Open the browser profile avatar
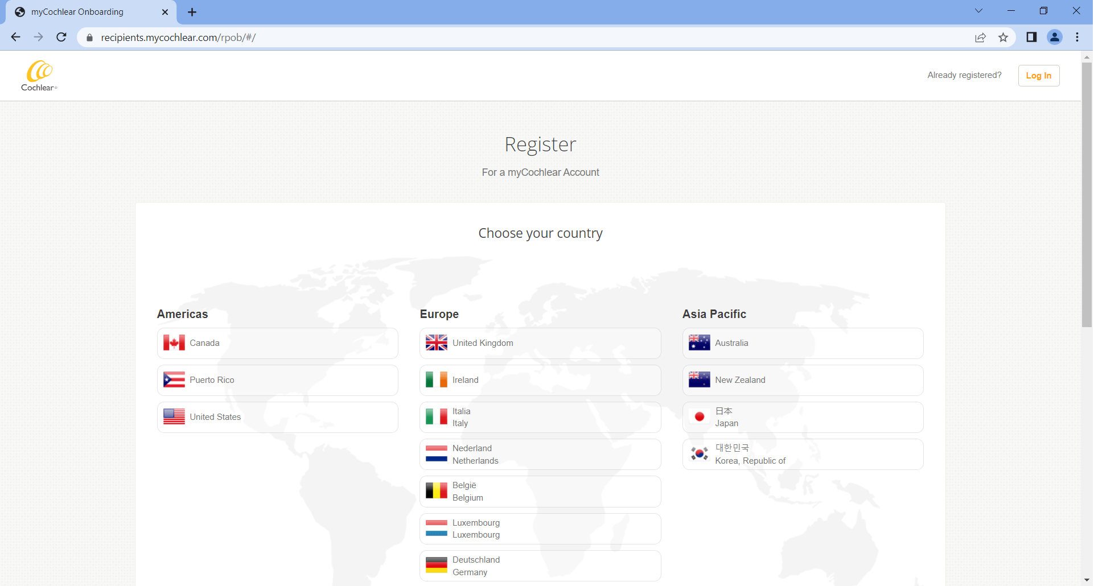 [1055, 38]
